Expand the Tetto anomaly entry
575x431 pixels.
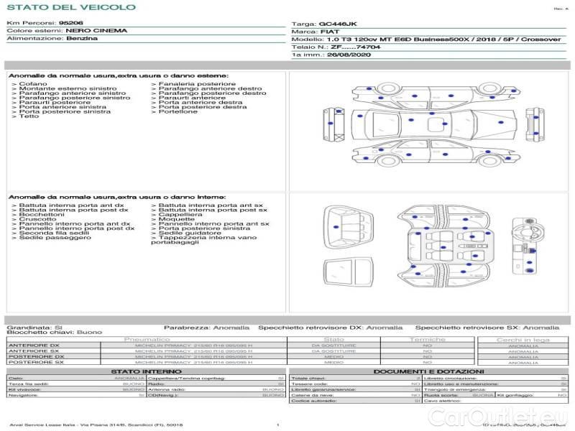[x=29, y=116]
